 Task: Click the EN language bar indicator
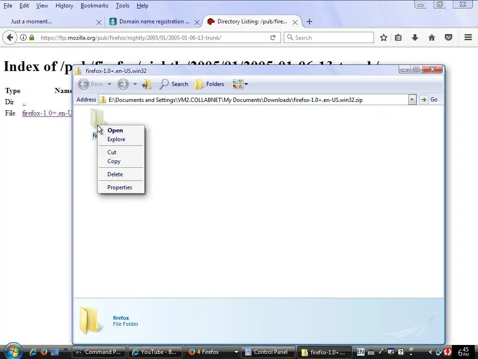pyautogui.click(x=360, y=352)
